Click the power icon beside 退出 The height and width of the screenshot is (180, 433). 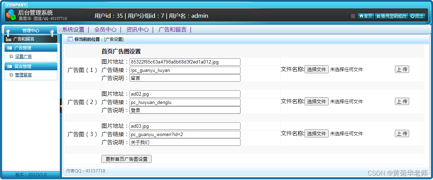(x=412, y=16)
